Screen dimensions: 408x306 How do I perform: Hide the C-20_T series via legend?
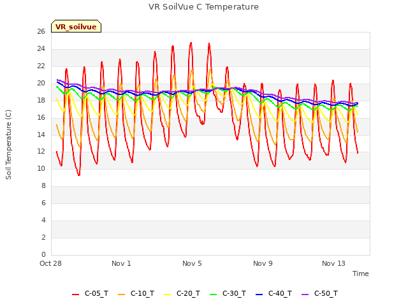pos(182,293)
